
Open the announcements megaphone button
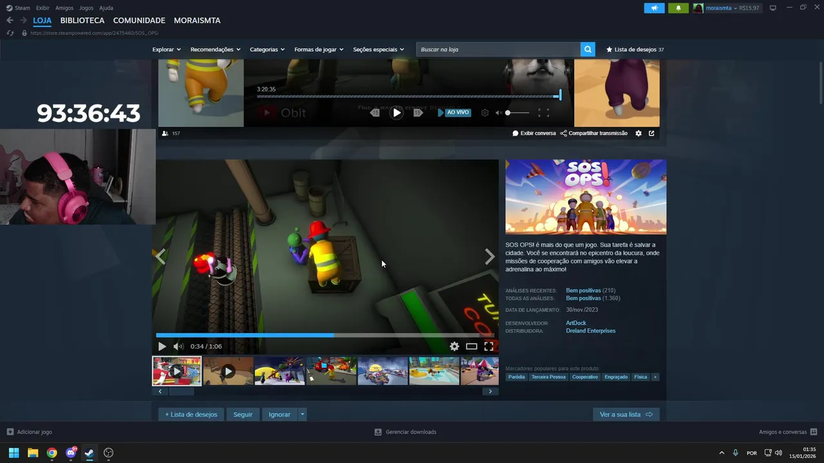click(654, 8)
